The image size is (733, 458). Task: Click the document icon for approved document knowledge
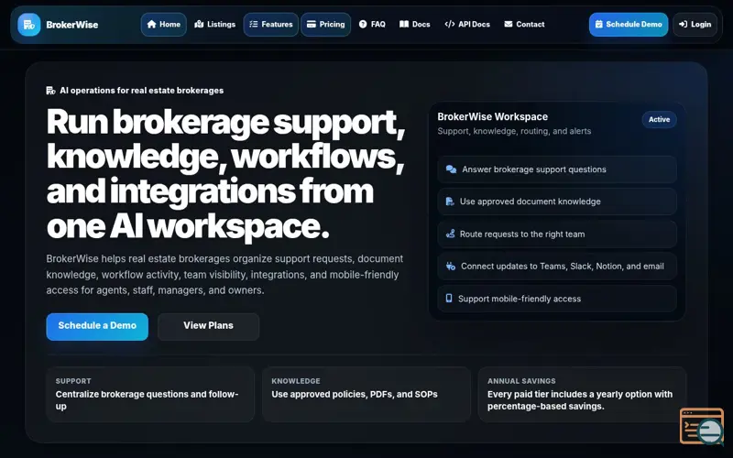tap(450, 202)
